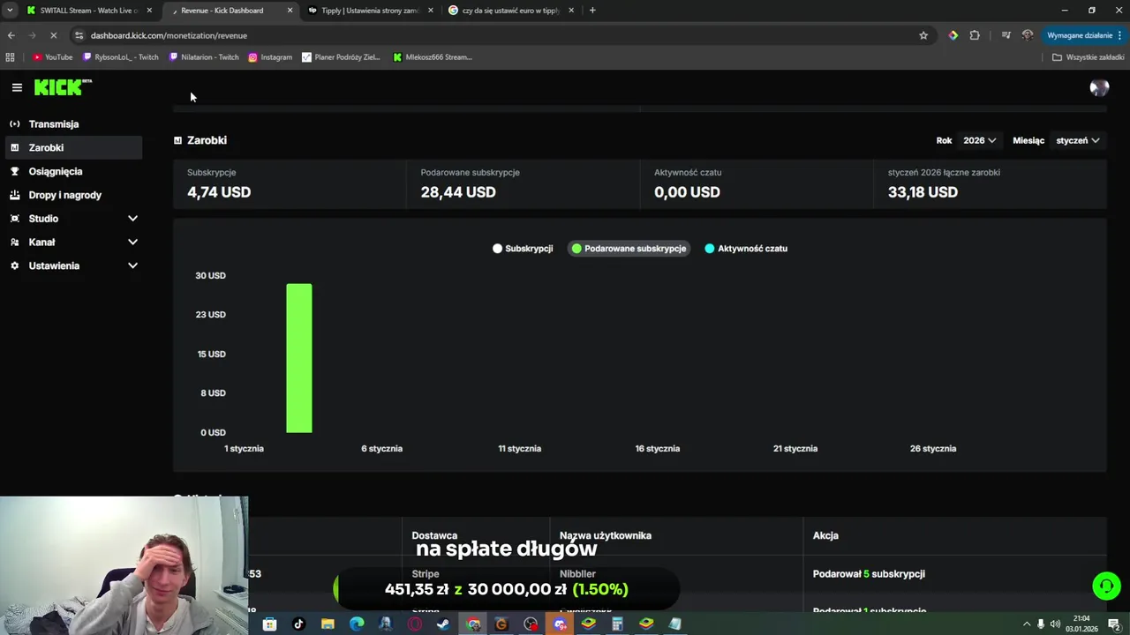Launch Steam from the taskbar
1130x635 pixels.
click(x=443, y=624)
